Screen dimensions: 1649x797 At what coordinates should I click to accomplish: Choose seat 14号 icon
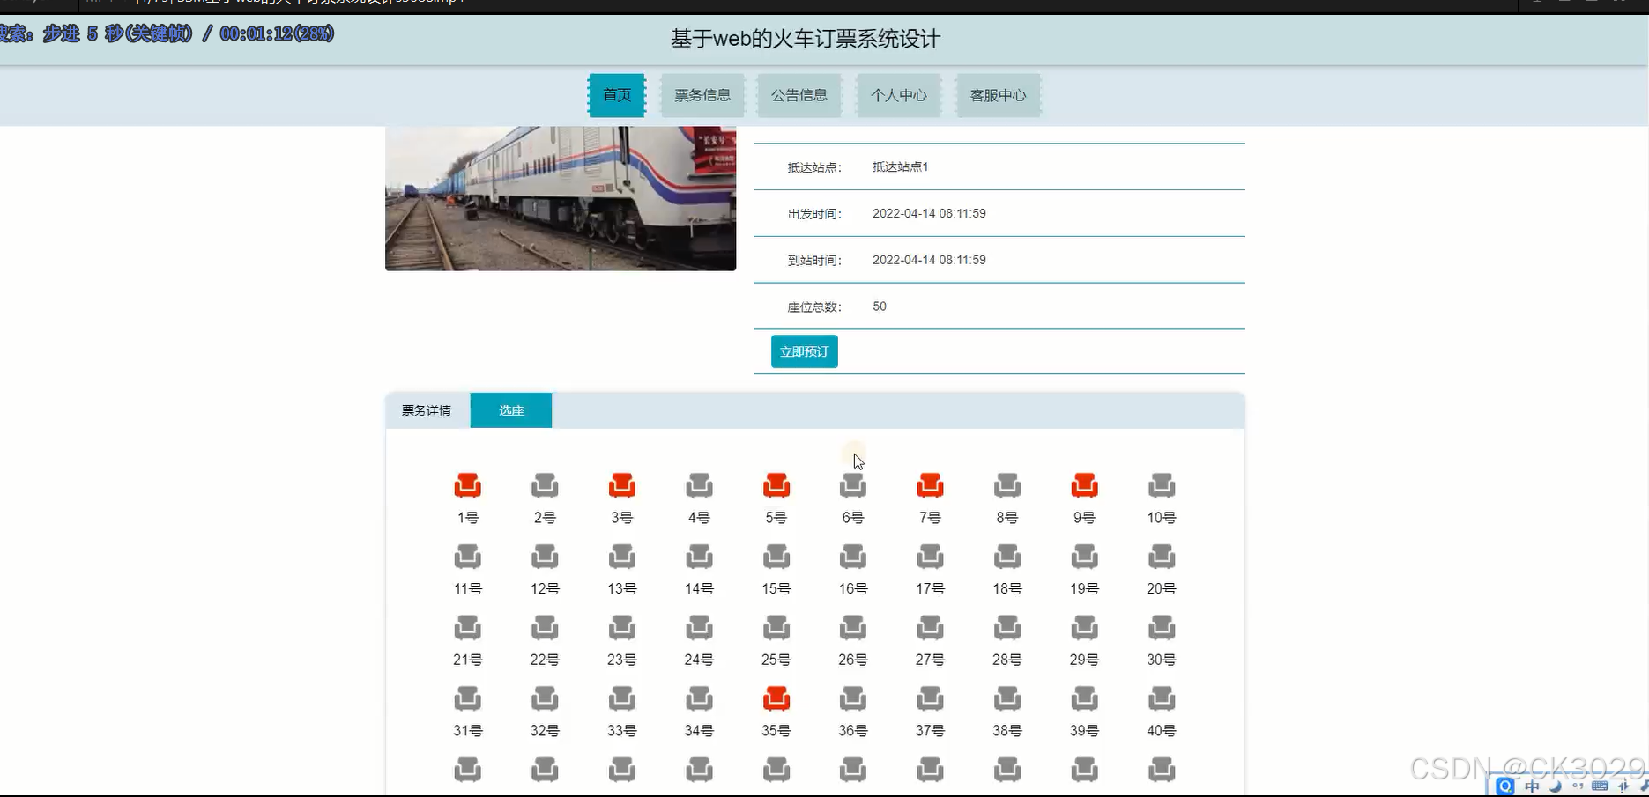[x=699, y=557]
